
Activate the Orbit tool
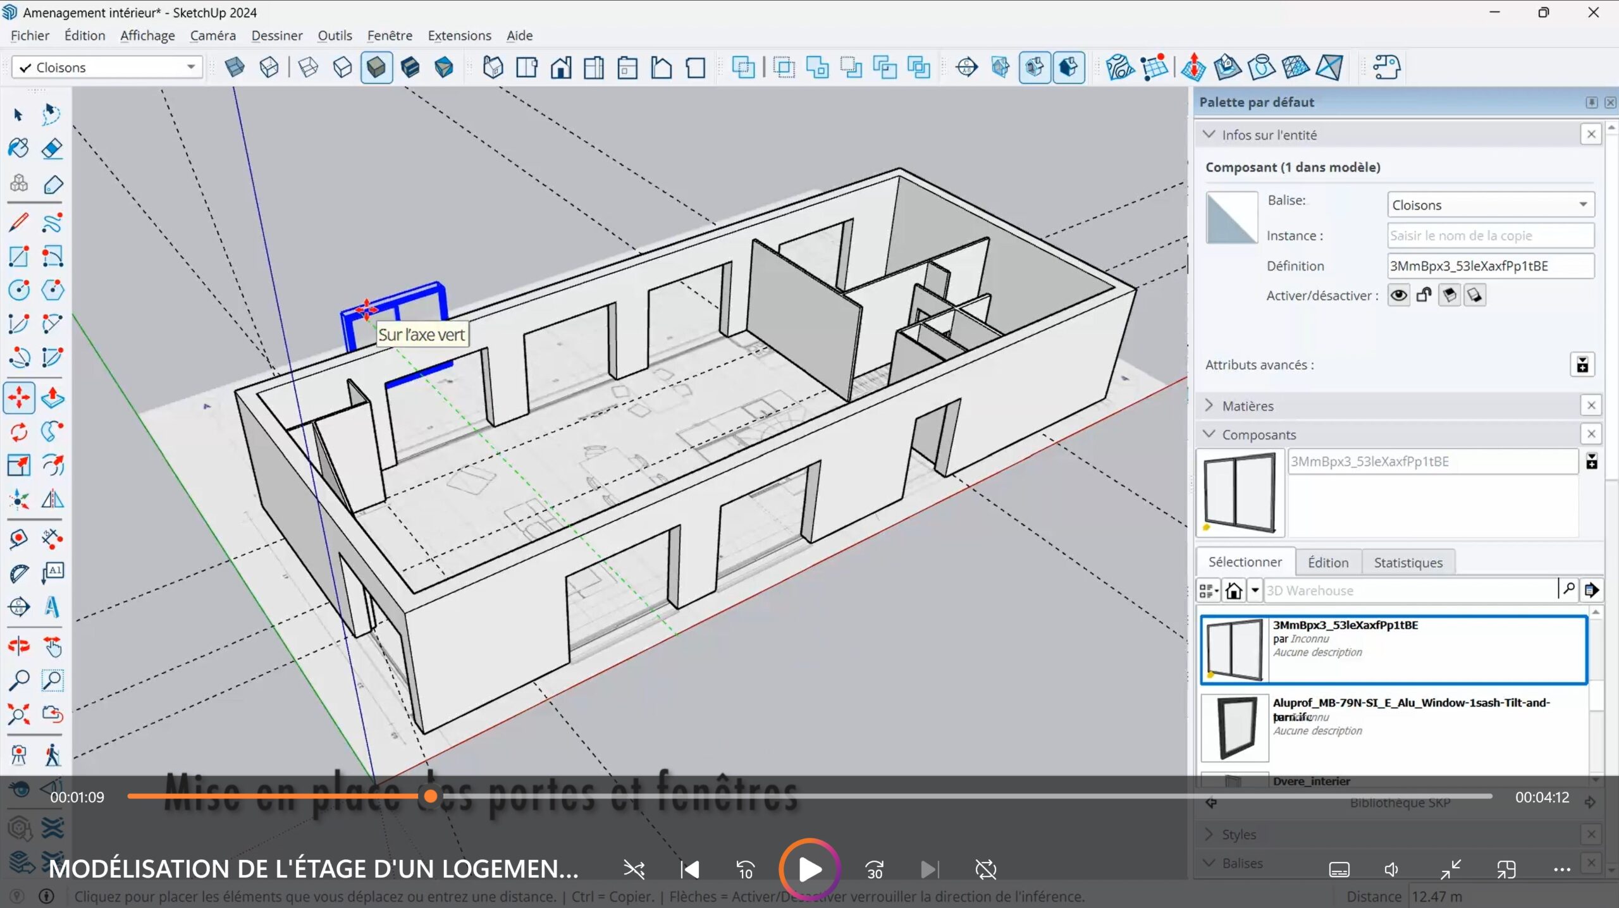coord(18,646)
